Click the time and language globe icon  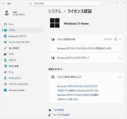[5, 66]
